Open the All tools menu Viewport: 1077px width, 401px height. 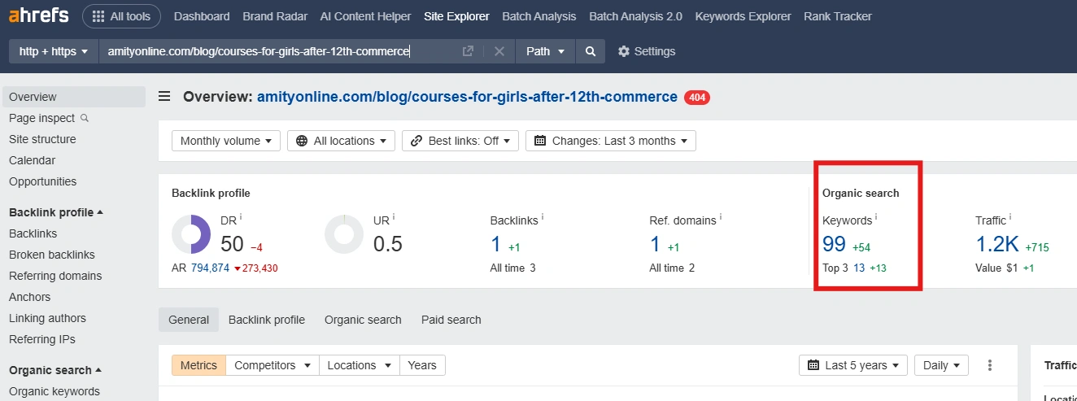coord(121,16)
